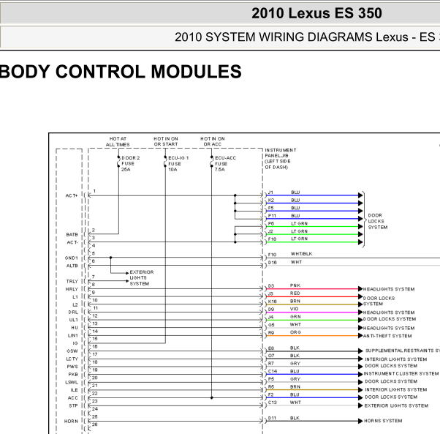This screenshot has width=440, height=434.
Task: Click the "ALTB" pin label
Action: [72, 266]
